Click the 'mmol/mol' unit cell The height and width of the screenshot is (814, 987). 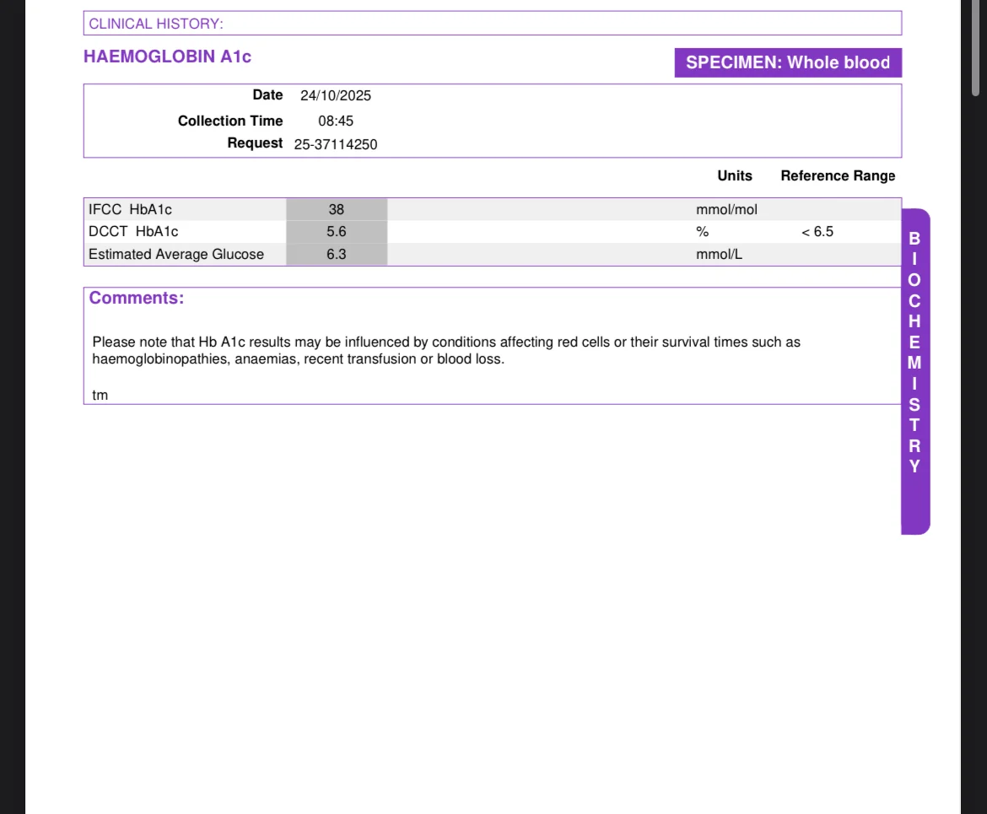[x=726, y=210]
